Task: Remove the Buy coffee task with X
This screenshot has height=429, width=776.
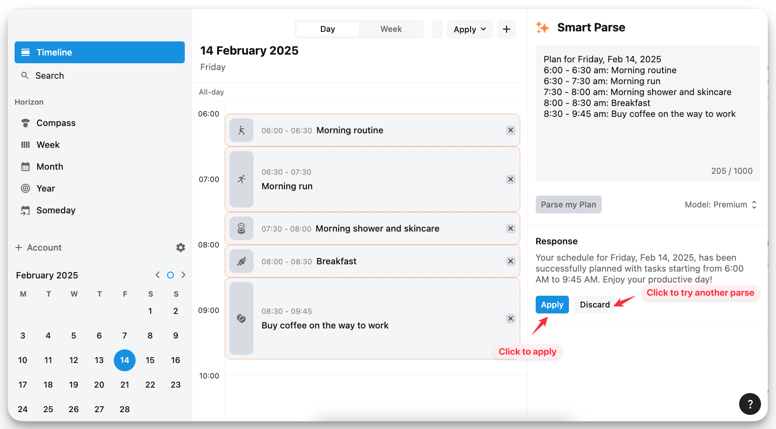Action: [511, 318]
